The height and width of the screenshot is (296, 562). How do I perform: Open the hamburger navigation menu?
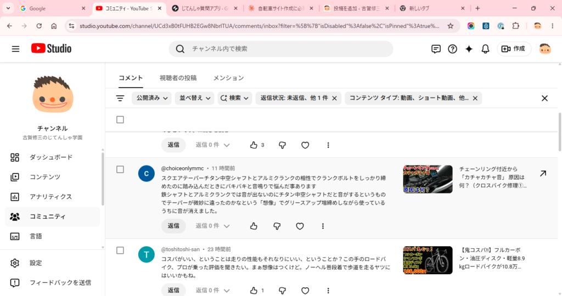click(x=15, y=49)
